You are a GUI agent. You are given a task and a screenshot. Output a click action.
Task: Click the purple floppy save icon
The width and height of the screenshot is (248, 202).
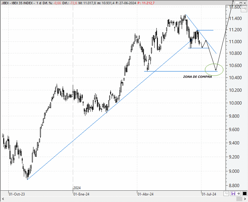point(233,193)
